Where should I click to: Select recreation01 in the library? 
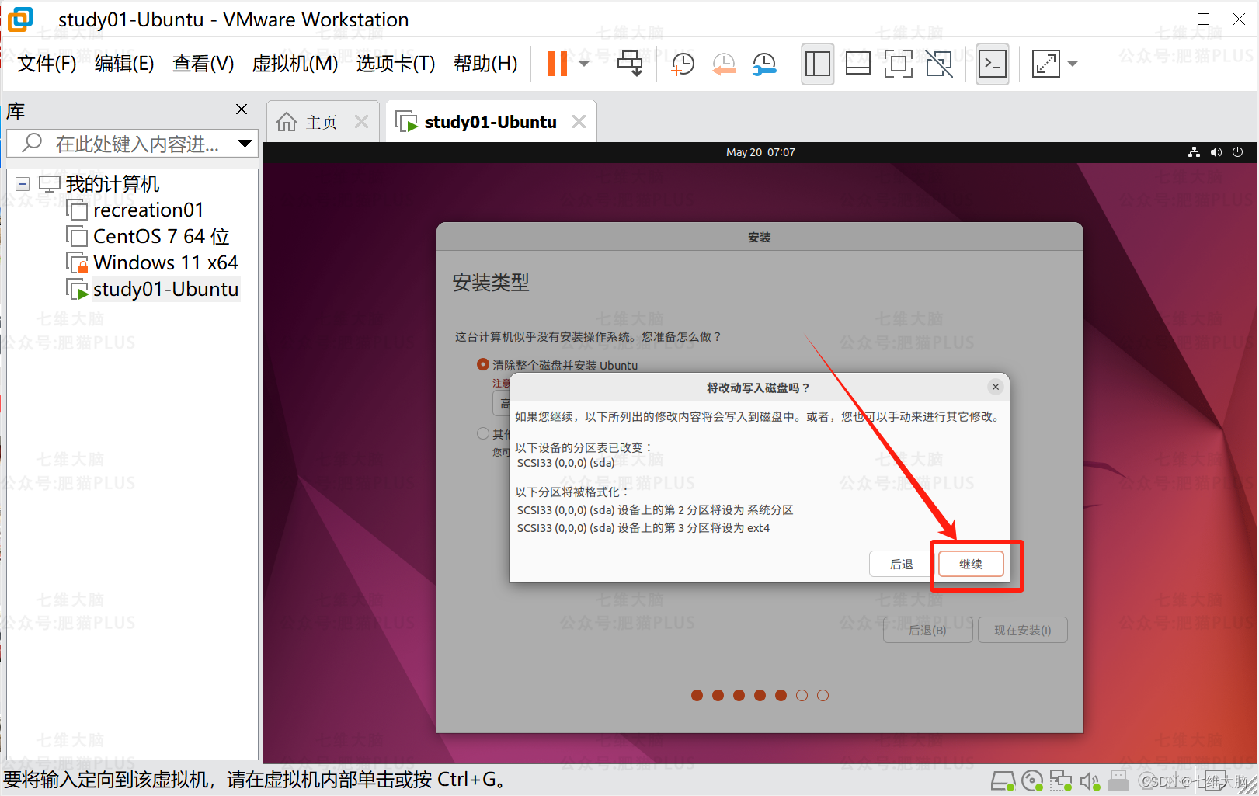(148, 210)
